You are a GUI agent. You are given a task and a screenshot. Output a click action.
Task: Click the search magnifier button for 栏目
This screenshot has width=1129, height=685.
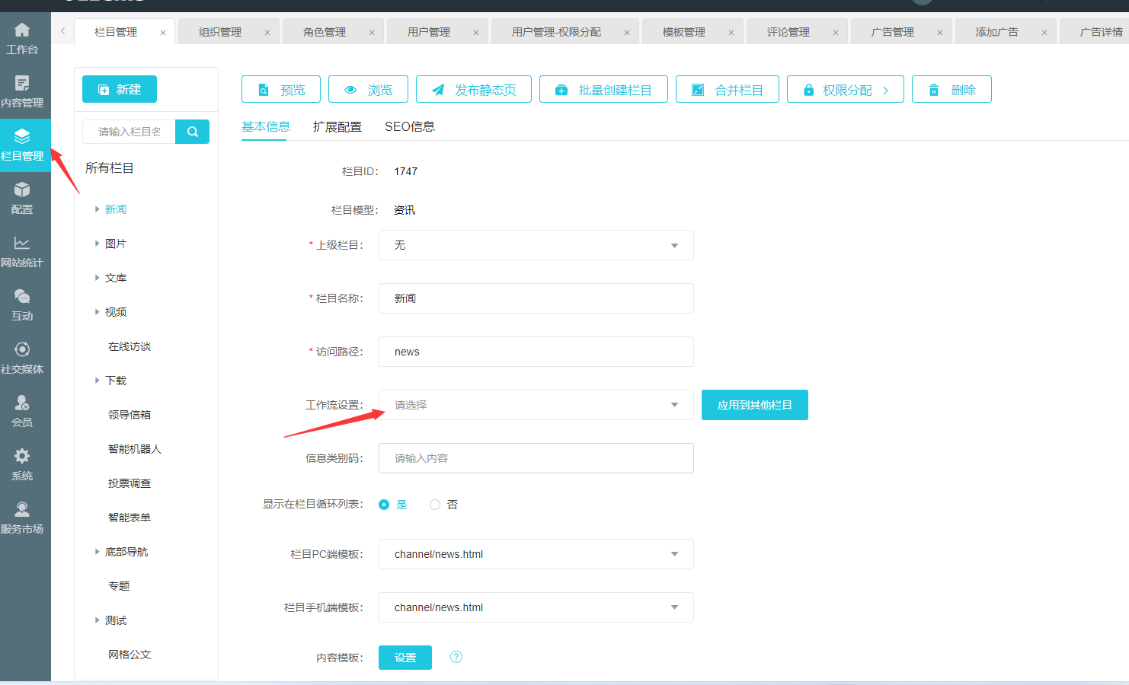point(192,132)
